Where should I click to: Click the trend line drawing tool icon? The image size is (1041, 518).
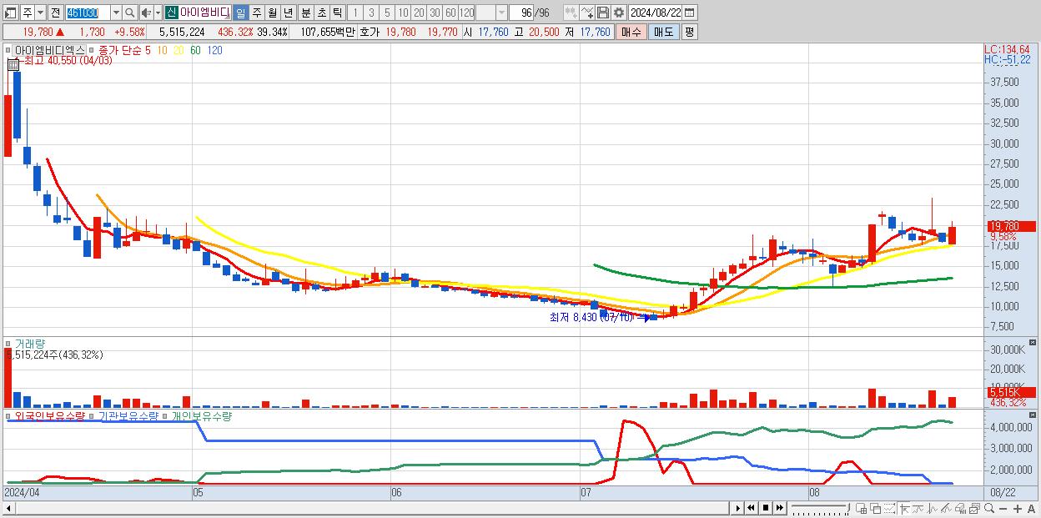click(x=918, y=508)
